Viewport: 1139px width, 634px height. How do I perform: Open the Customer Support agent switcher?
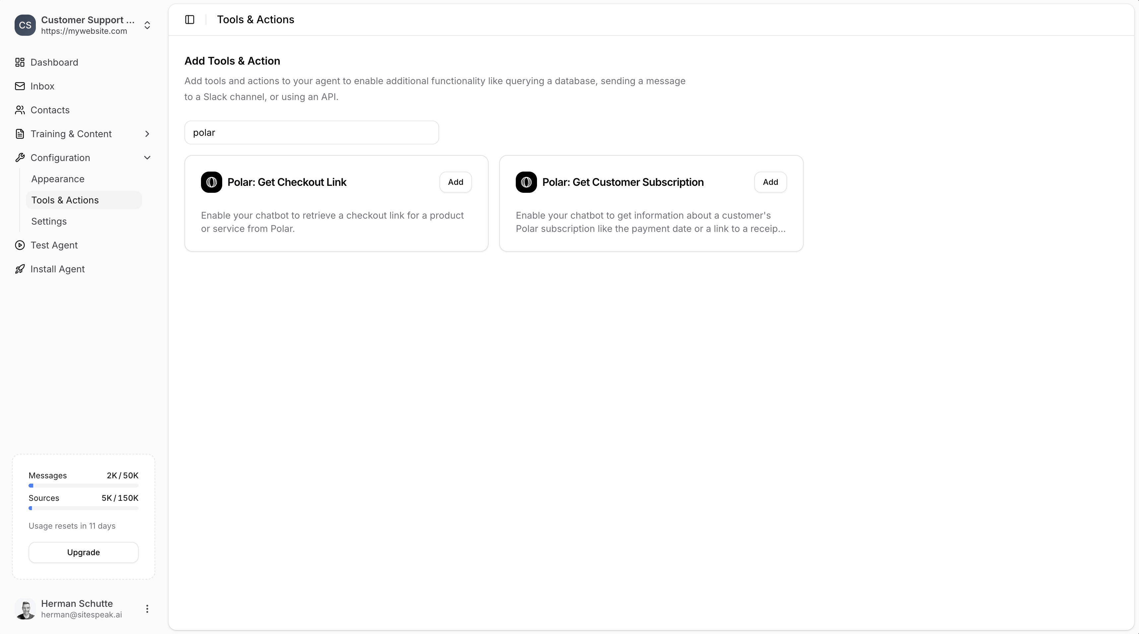click(x=147, y=25)
